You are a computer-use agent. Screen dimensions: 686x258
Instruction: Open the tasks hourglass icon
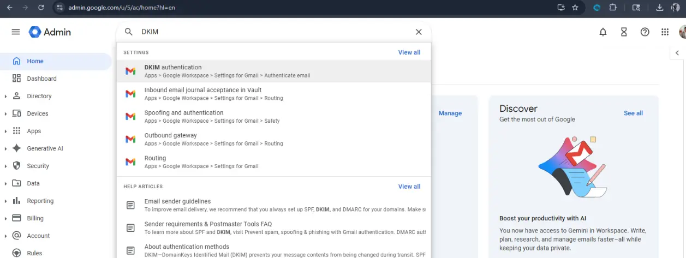click(x=624, y=32)
